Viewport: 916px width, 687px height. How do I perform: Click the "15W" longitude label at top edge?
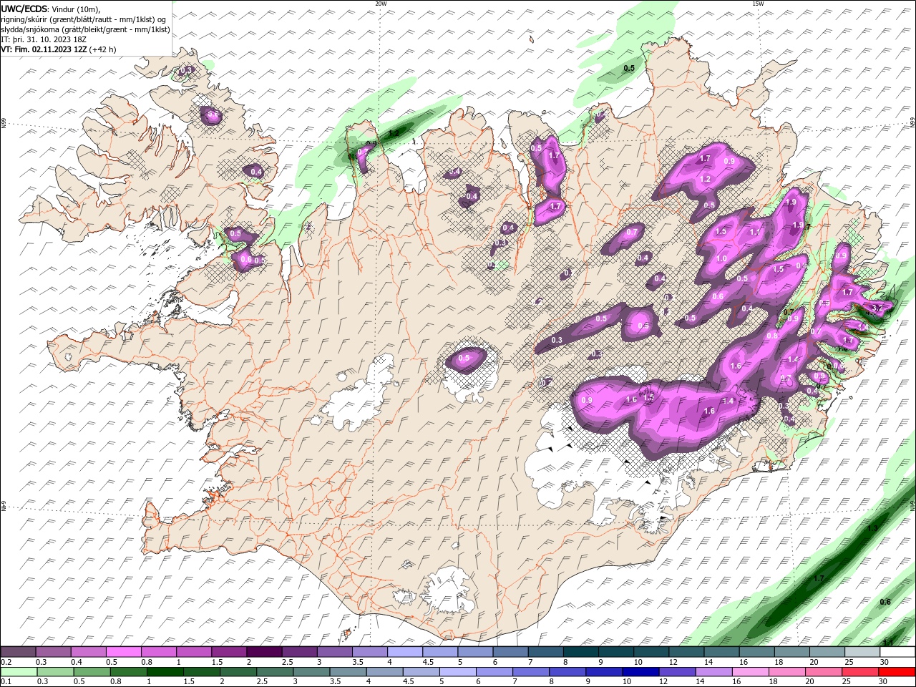758,4
